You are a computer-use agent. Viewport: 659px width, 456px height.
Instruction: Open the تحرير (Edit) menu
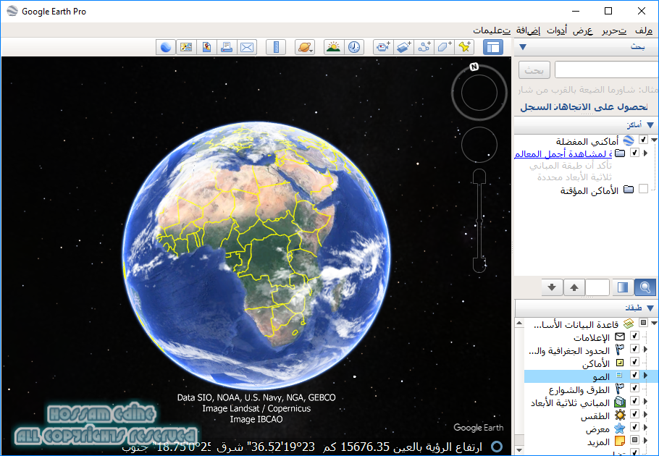(x=614, y=30)
